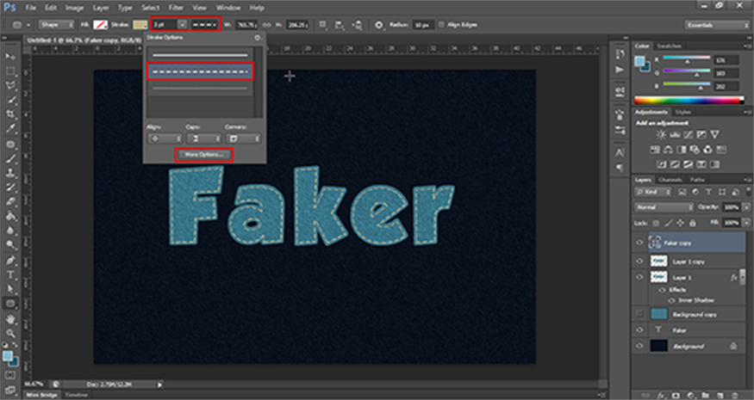Screen dimensions: 754x400
Task: Enable the Align Edges checkbox
Action: point(443,25)
